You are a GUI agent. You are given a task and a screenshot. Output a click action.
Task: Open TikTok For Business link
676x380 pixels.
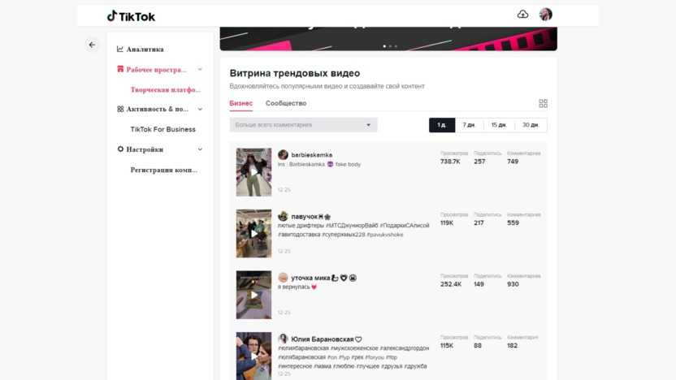pyautogui.click(x=163, y=129)
